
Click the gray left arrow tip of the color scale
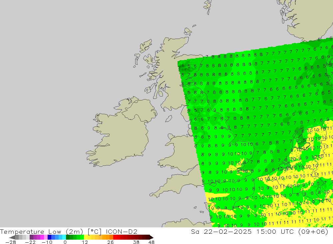coord(12,237)
